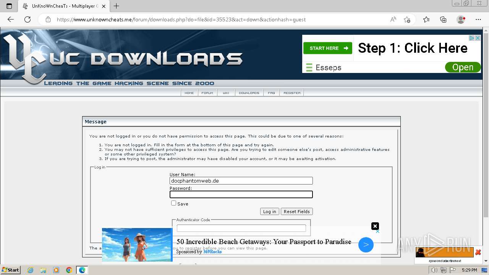Viewport: 489px width, 275px height.
Task: Click the 5:29 PM clock
Action: pyautogui.click(x=469, y=270)
